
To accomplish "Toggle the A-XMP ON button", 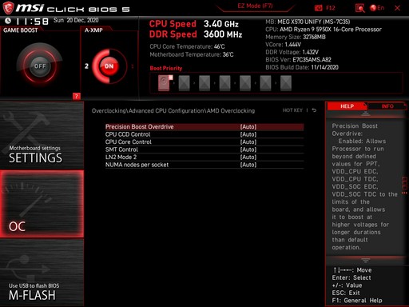I will 109,66.
